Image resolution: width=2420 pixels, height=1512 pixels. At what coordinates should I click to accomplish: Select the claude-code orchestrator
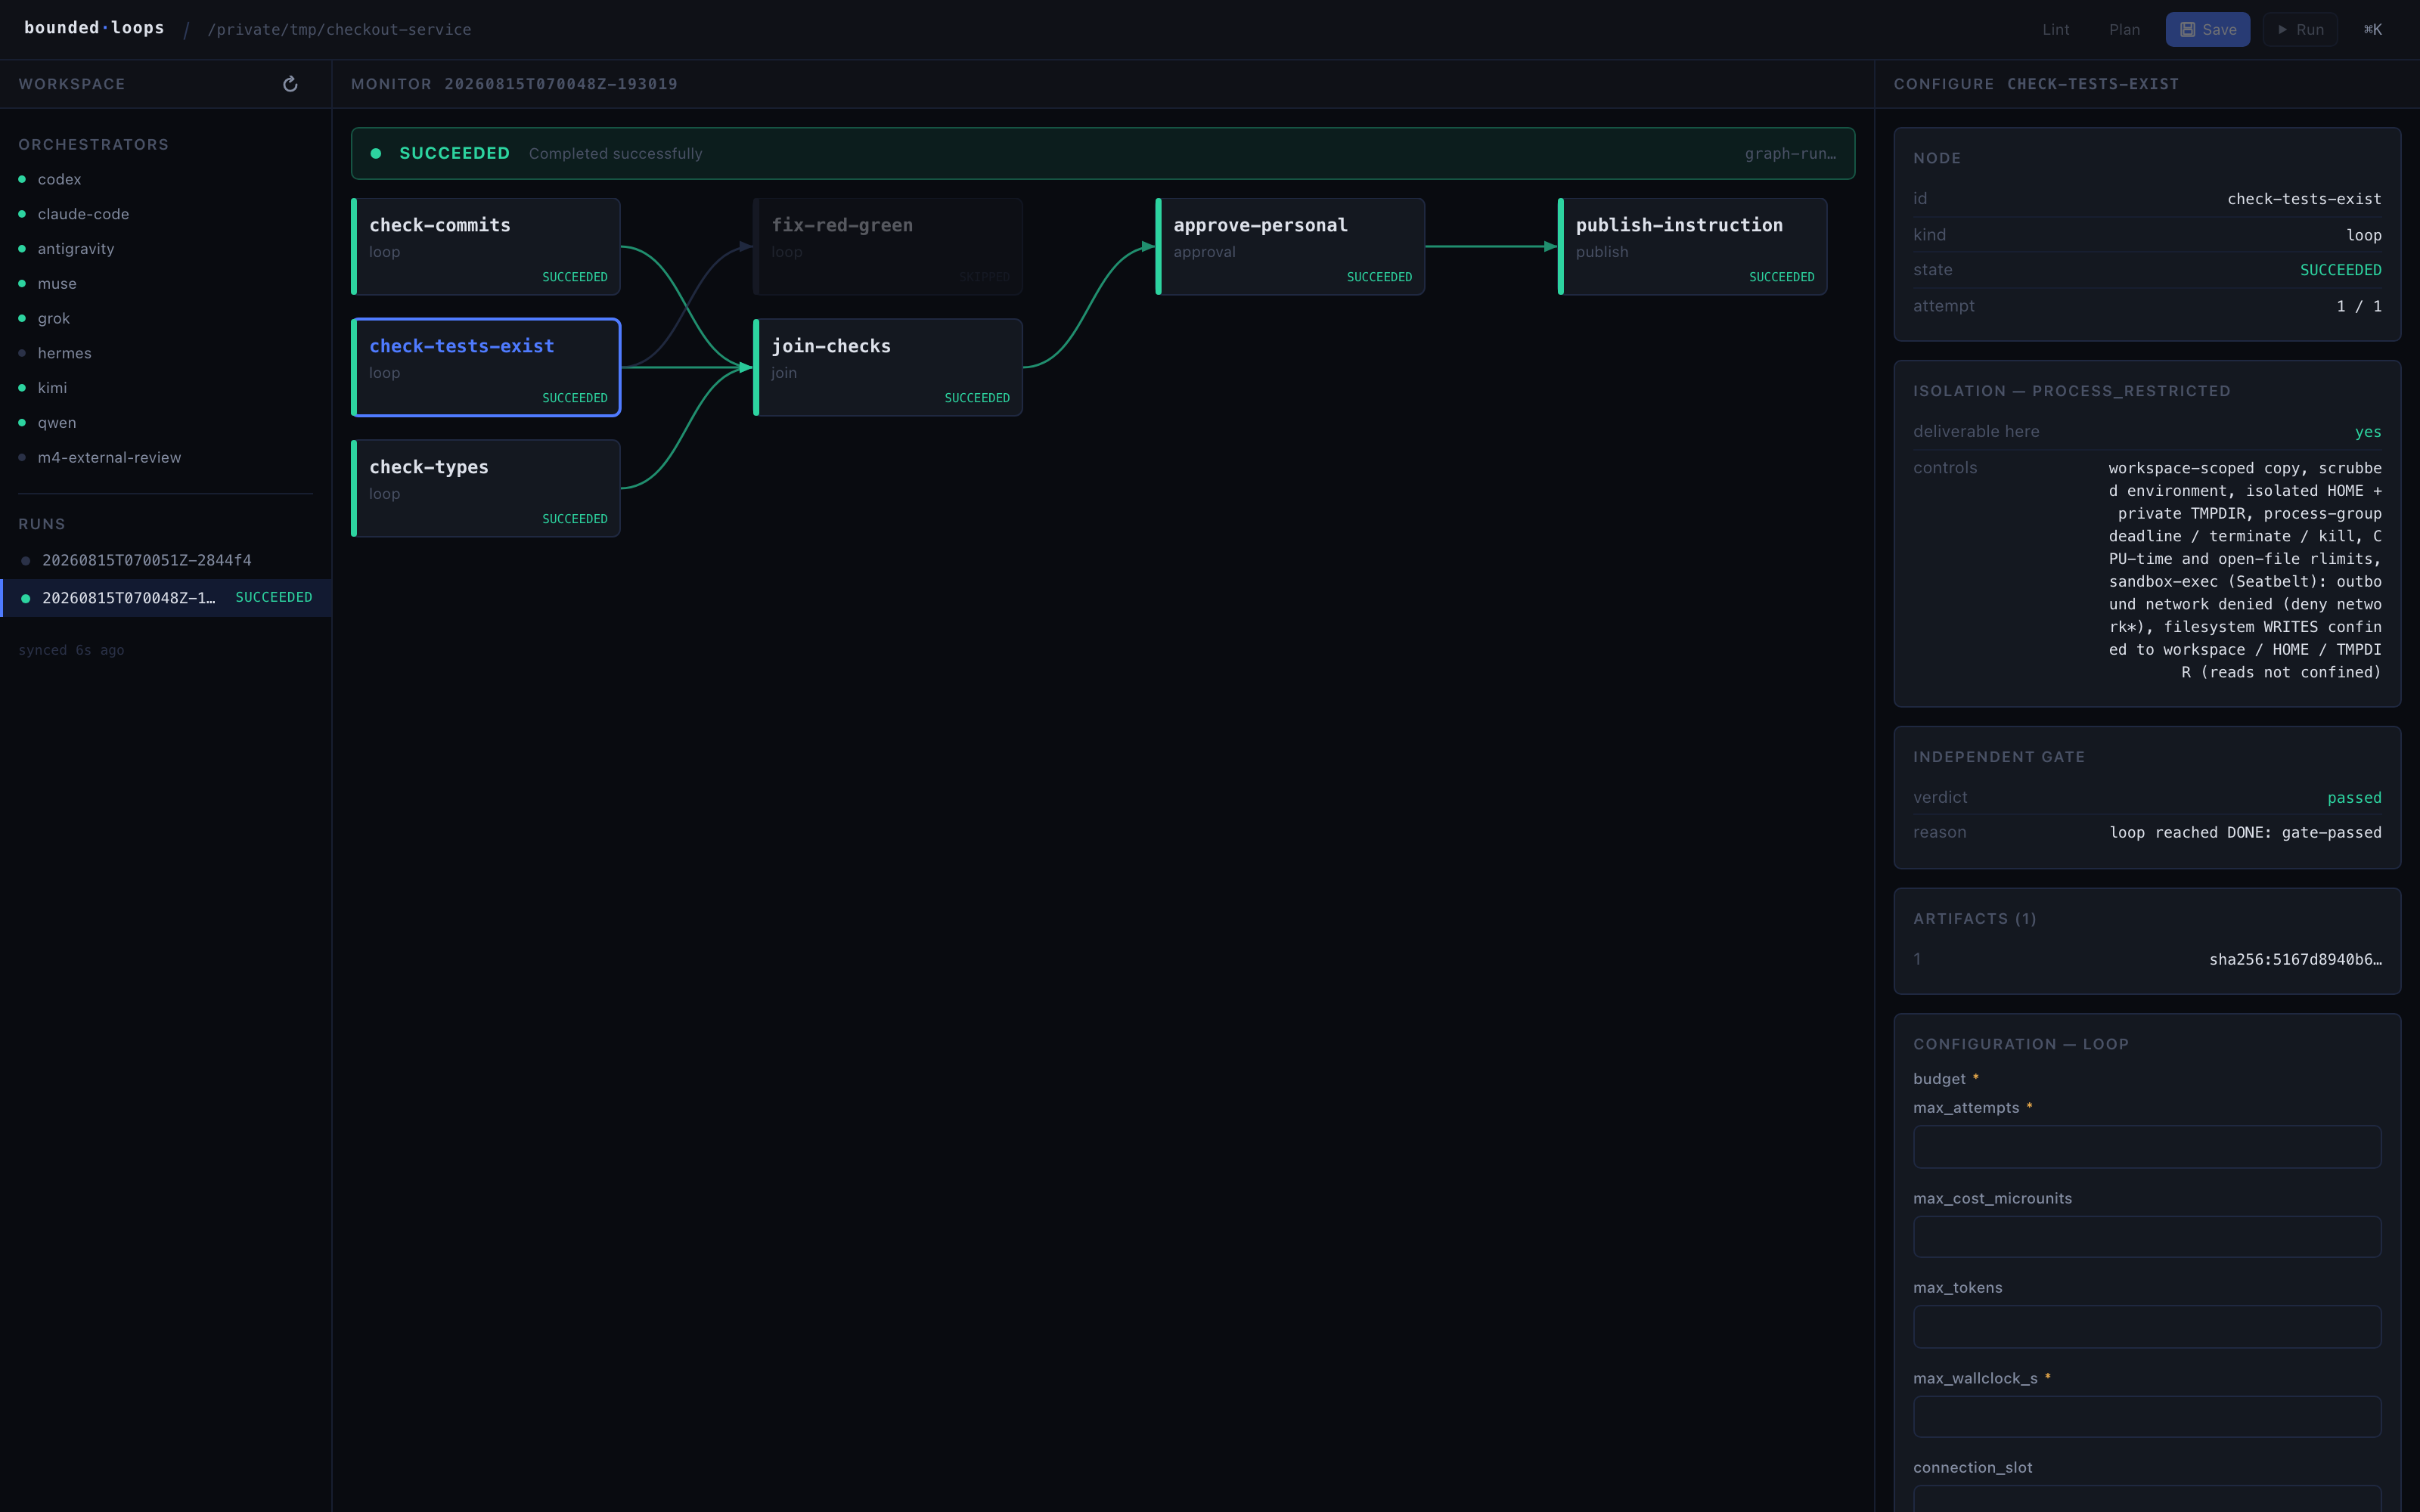(x=166, y=214)
